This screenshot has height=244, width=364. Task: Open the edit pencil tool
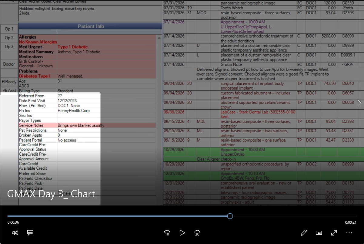click(x=303, y=233)
